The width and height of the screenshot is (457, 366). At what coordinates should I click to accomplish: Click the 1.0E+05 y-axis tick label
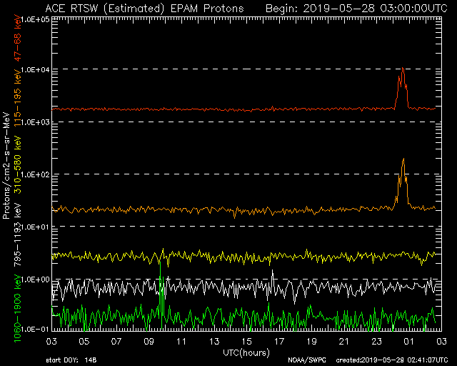point(34,19)
